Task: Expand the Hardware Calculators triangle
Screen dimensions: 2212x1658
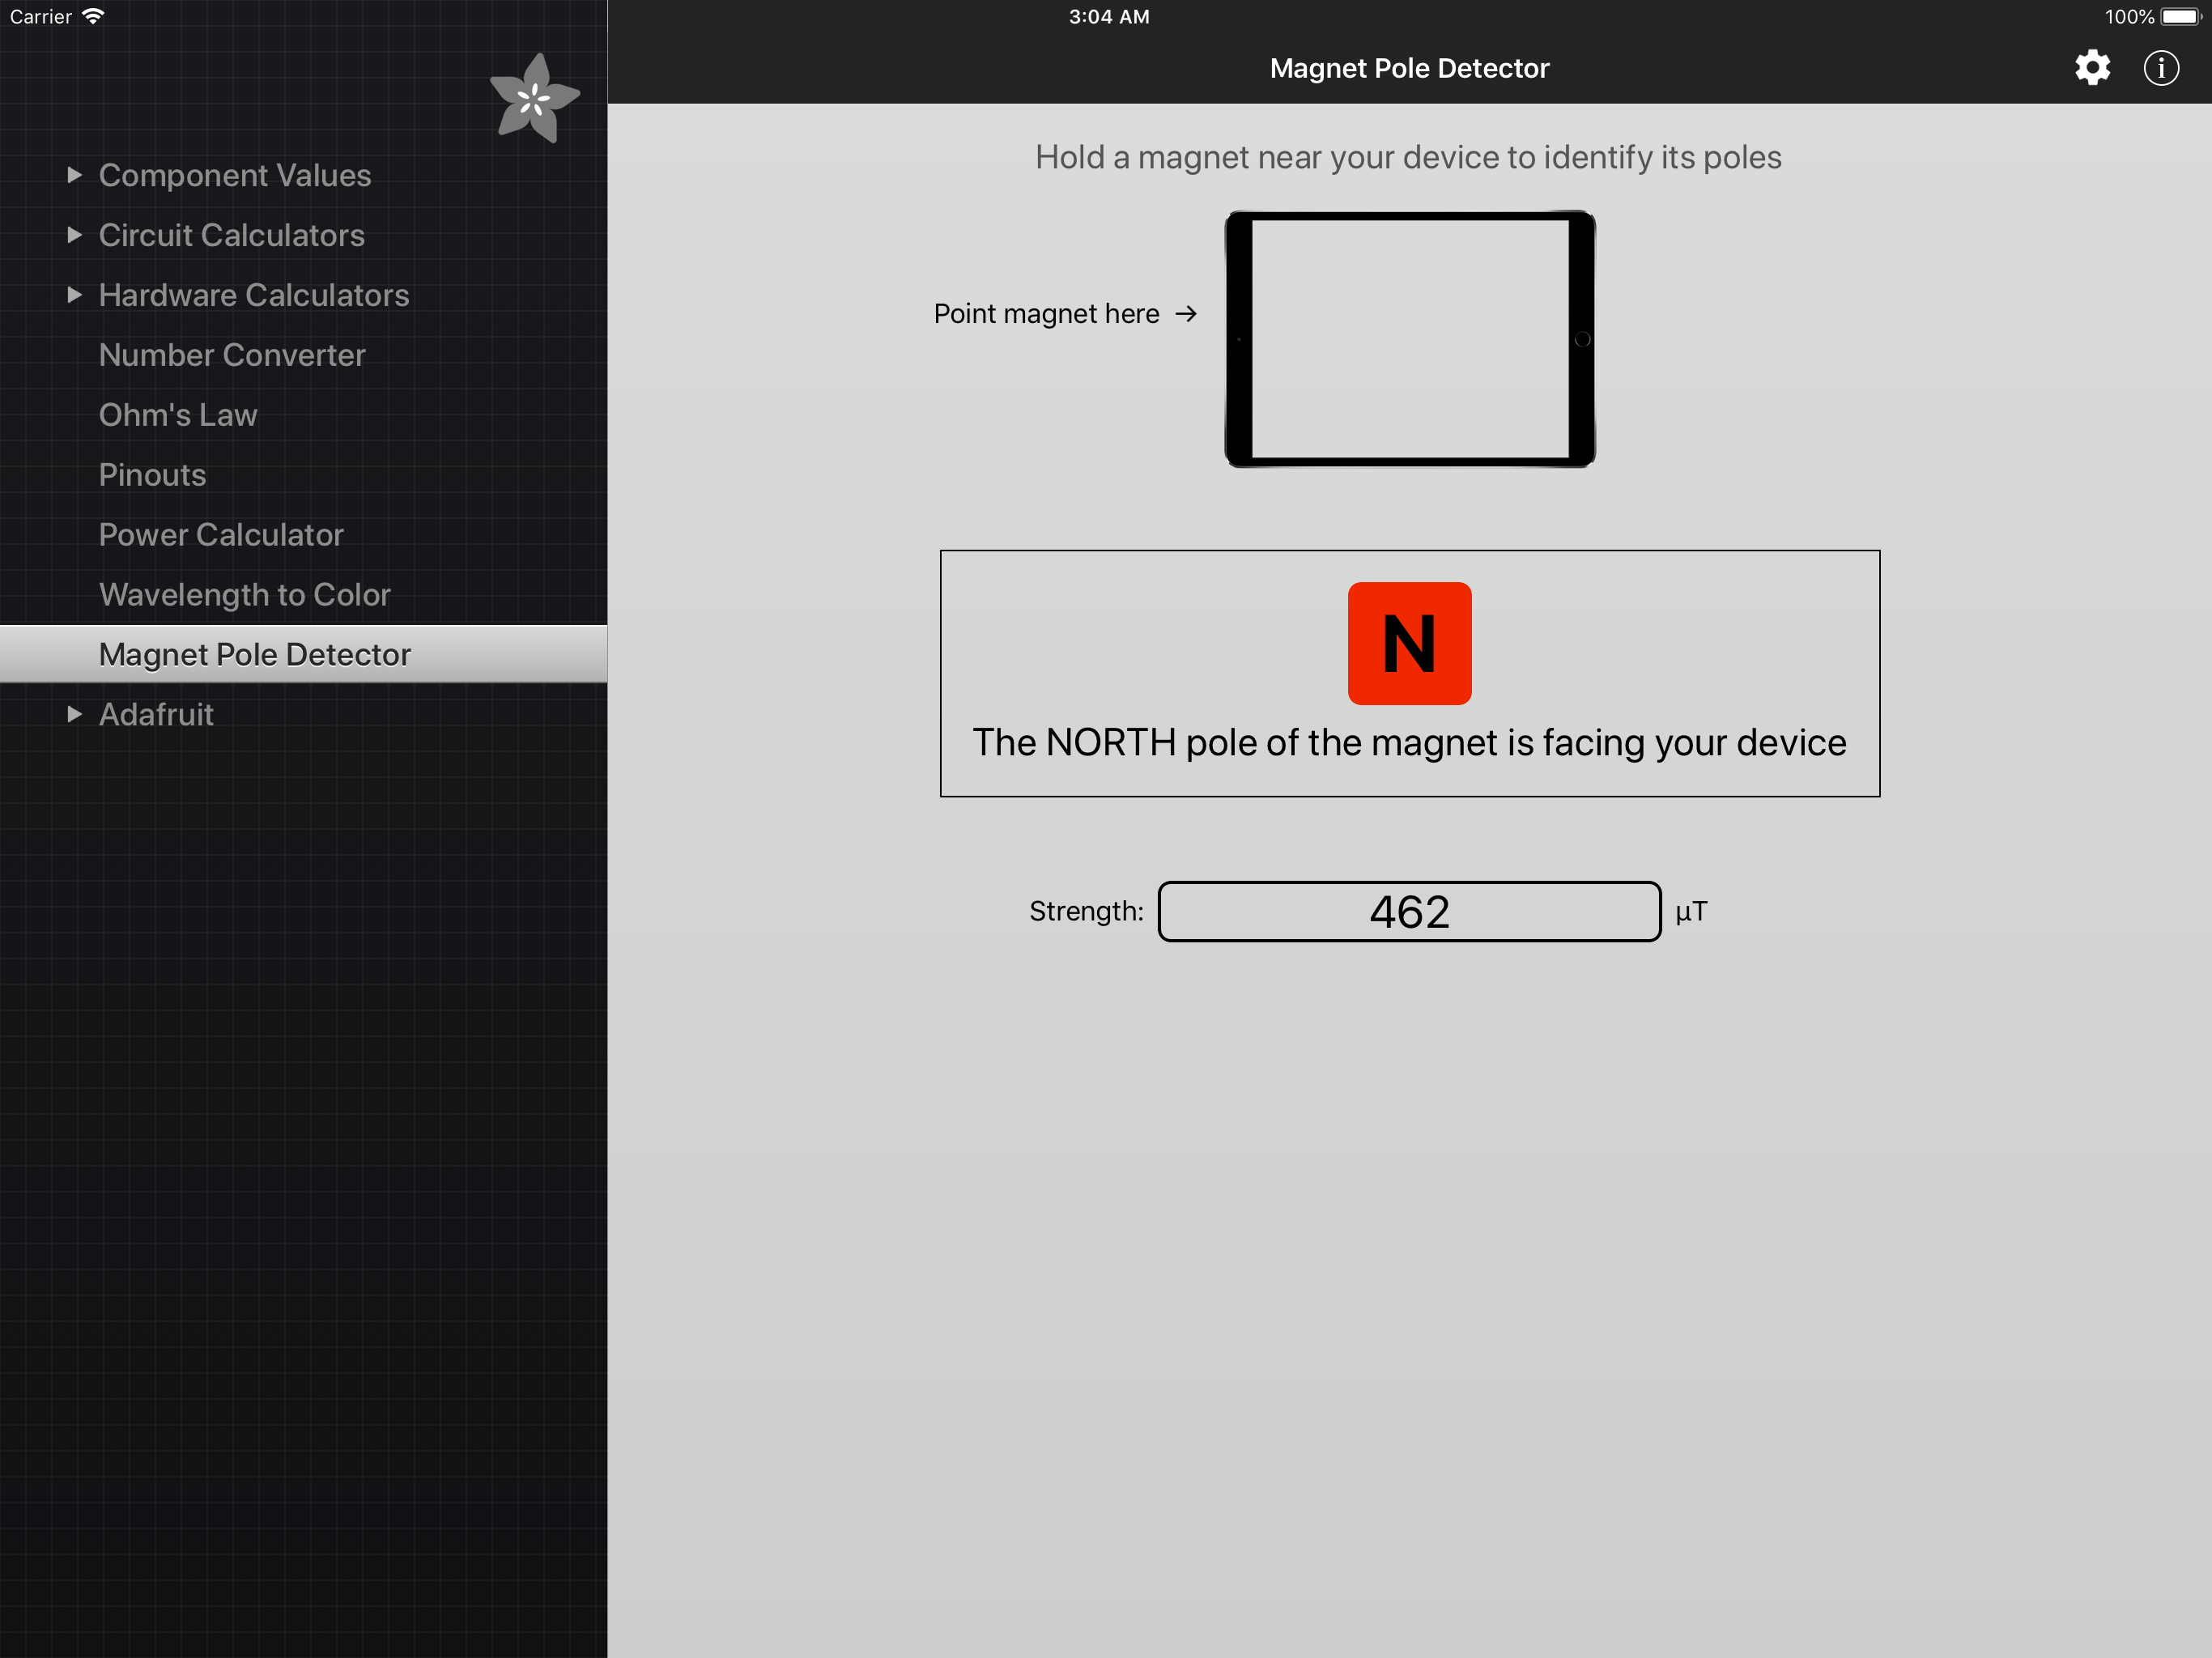Action: pos(74,295)
